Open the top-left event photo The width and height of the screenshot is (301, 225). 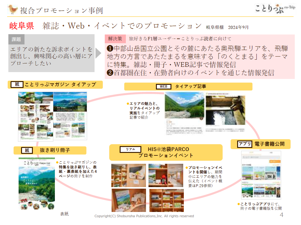(x=129, y=175)
